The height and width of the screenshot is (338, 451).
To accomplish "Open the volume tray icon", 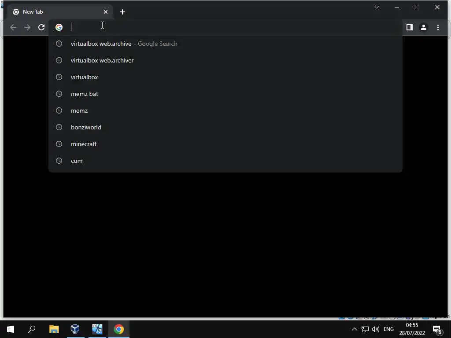I will coord(375,329).
